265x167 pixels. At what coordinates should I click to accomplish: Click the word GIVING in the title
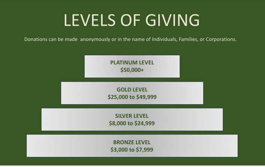click(172, 20)
